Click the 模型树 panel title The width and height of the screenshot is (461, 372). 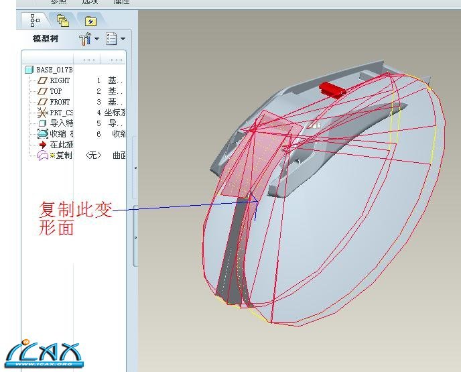pos(46,39)
